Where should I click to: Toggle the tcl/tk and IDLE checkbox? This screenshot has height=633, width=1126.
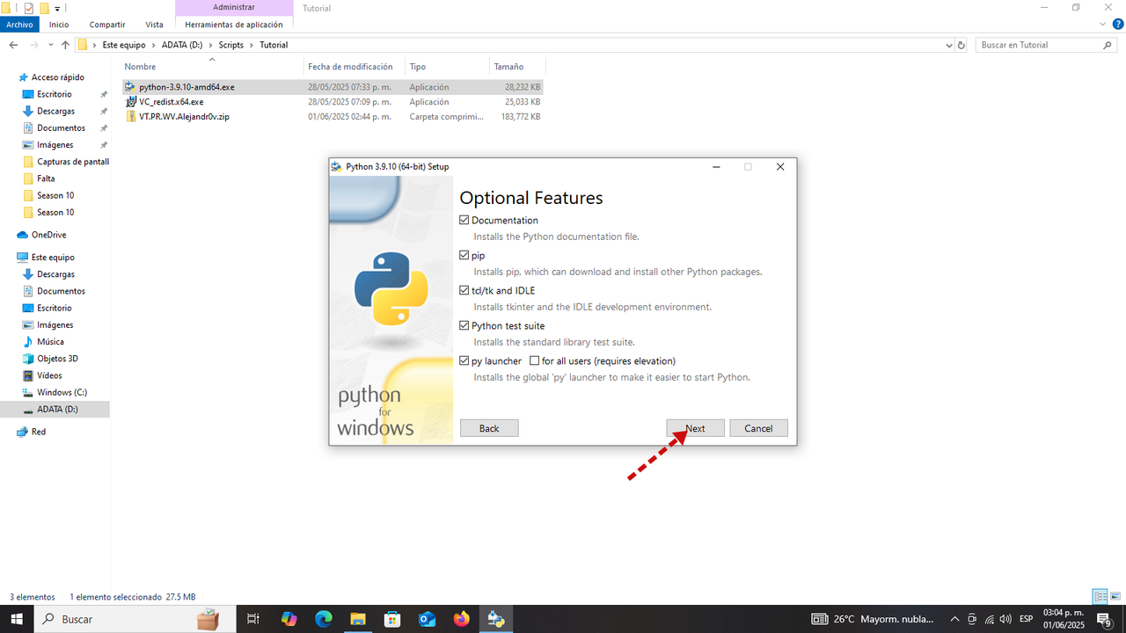(x=464, y=290)
